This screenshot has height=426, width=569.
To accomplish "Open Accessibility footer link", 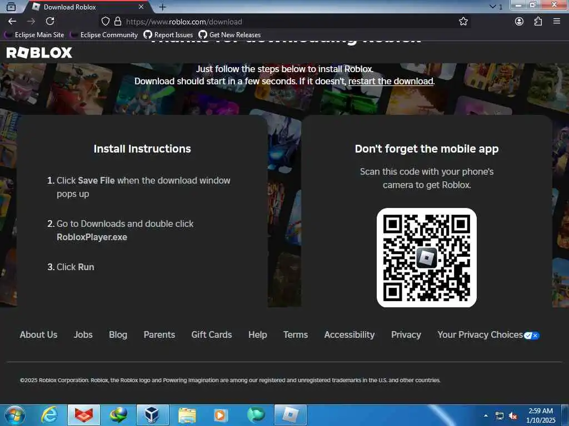I will pos(350,334).
